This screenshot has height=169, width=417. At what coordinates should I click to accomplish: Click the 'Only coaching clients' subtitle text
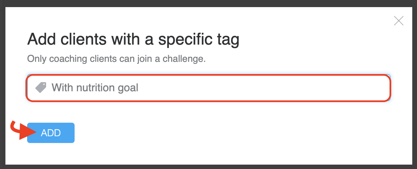point(116,59)
